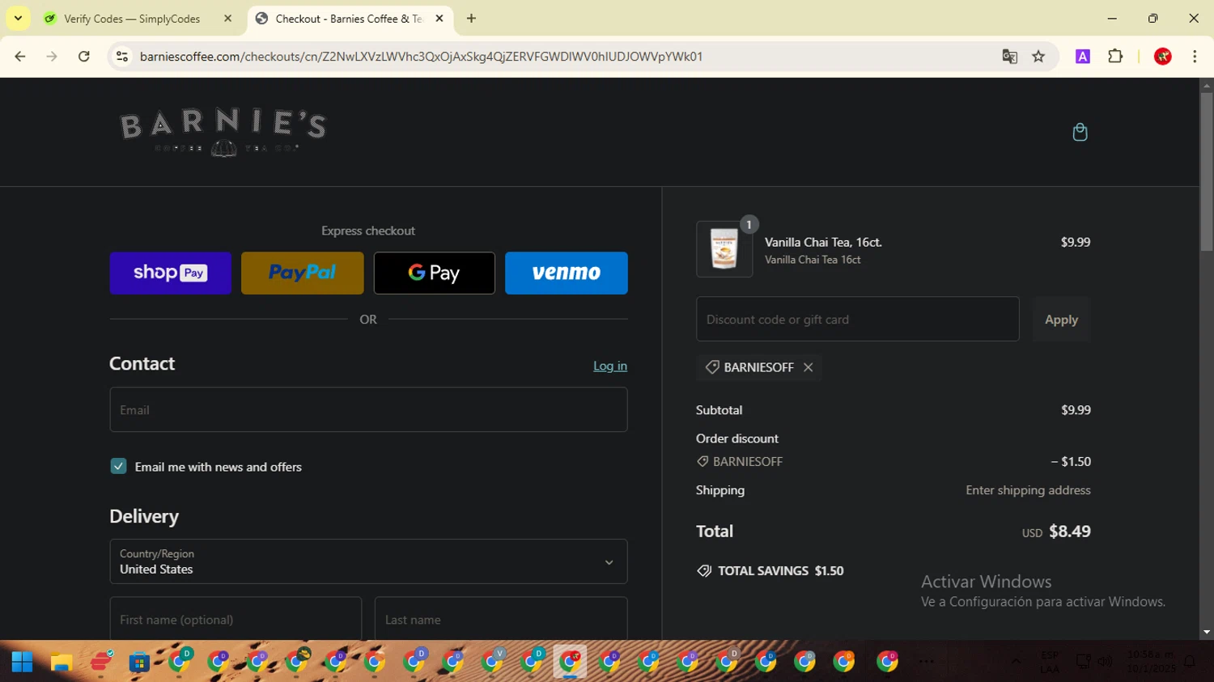This screenshot has width=1214, height=682.
Task: Pay with Shop Pay
Action: (170, 273)
